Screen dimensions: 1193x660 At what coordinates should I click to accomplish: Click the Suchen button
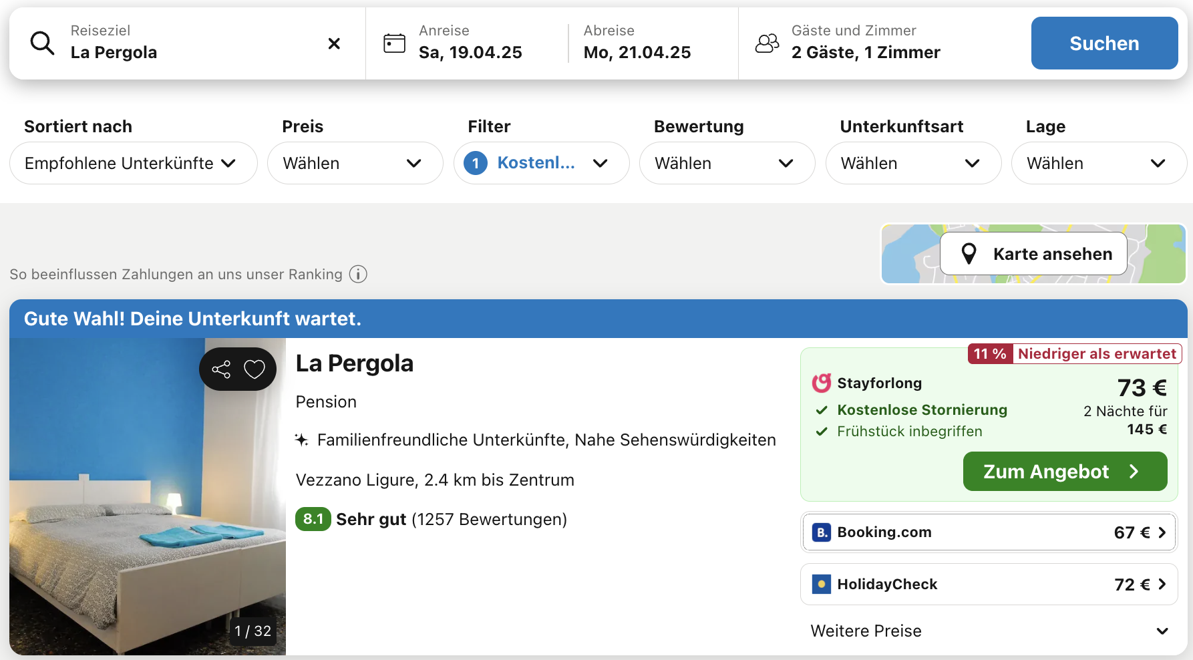pos(1105,43)
